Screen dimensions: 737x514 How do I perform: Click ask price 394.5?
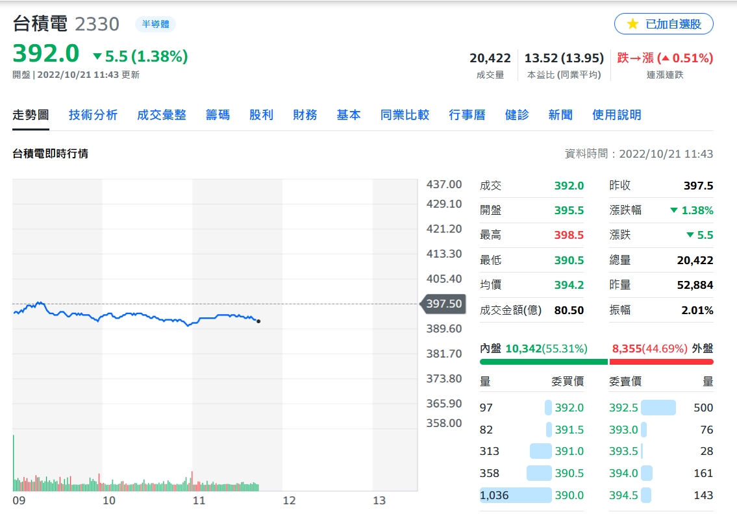coord(624,495)
